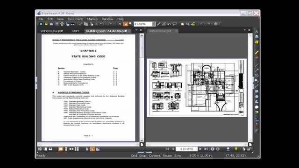Click the paste icon in the toolbar
The width and height of the screenshot is (299, 168).
[92, 24]
